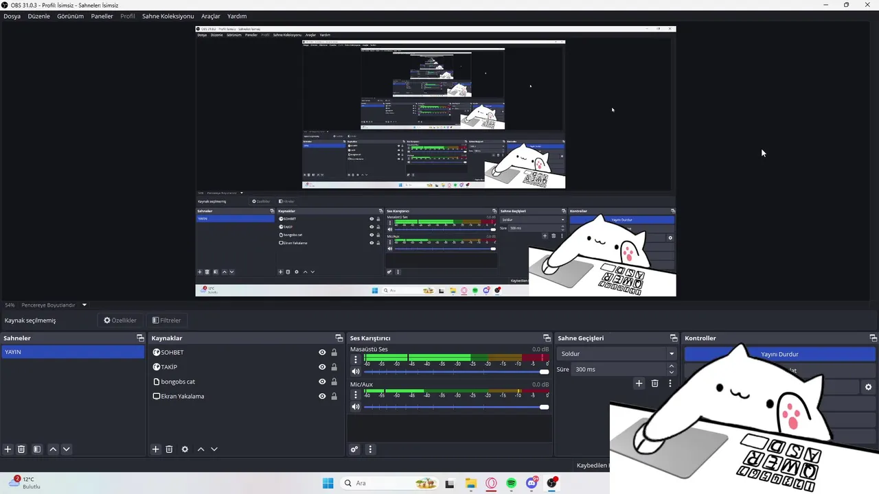Image resolution: width=879 pixels, height=494 pixels.
Task: Open File Explorer from the taskbar
Action: (x=470, y=483)
